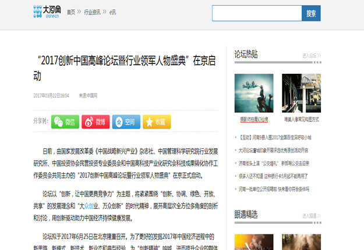Open first 眼遇精选 thumbnail on left
364x250 pixels.
[x=254, y=242]
